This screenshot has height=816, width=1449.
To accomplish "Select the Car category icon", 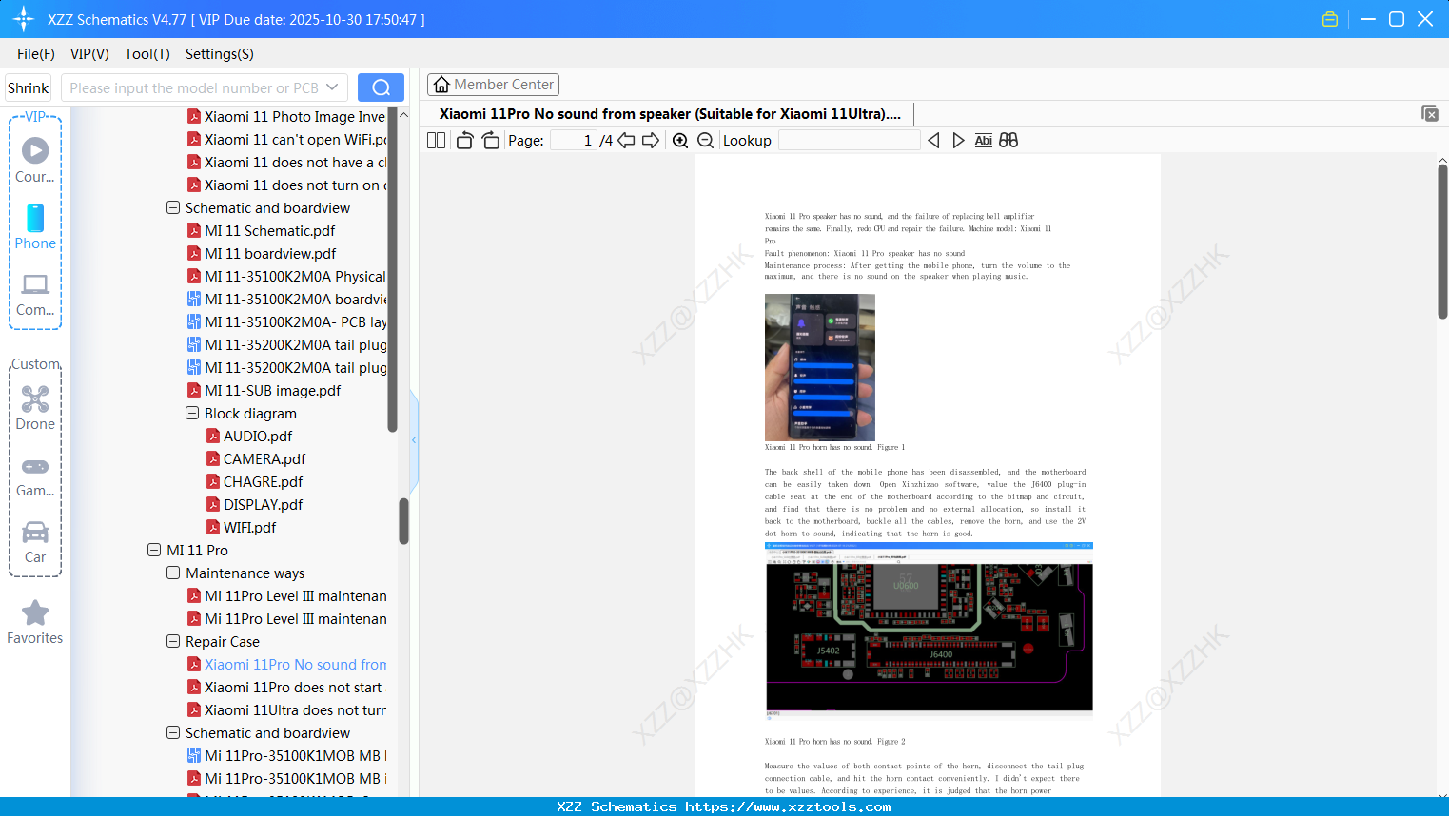I will pyautogui.click(x=35, y=541).
